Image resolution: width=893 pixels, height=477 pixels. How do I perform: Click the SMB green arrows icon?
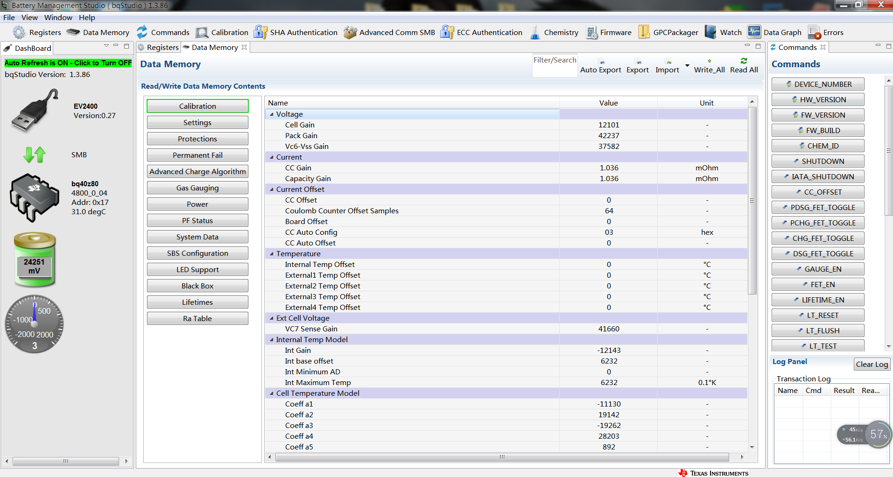coord(35,154)
